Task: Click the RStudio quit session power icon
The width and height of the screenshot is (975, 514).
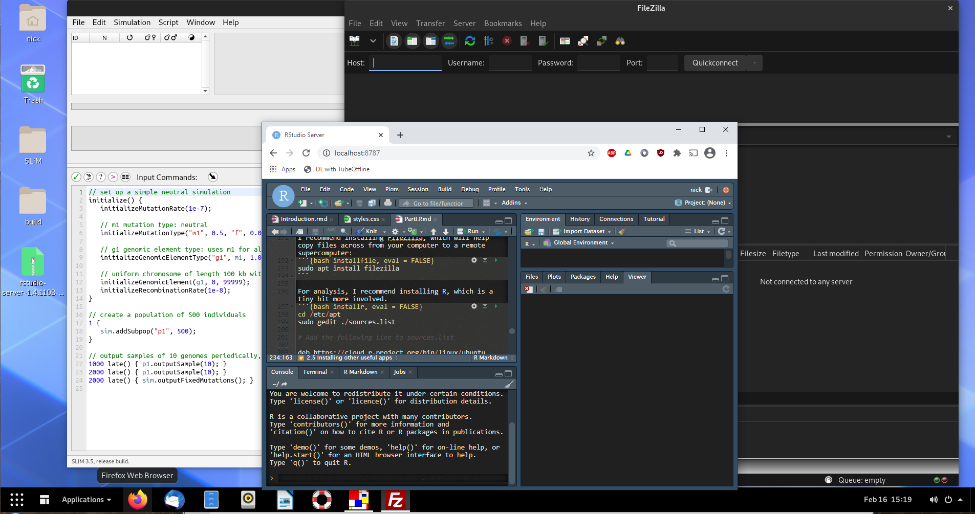Action: click(x=725, y=190)
